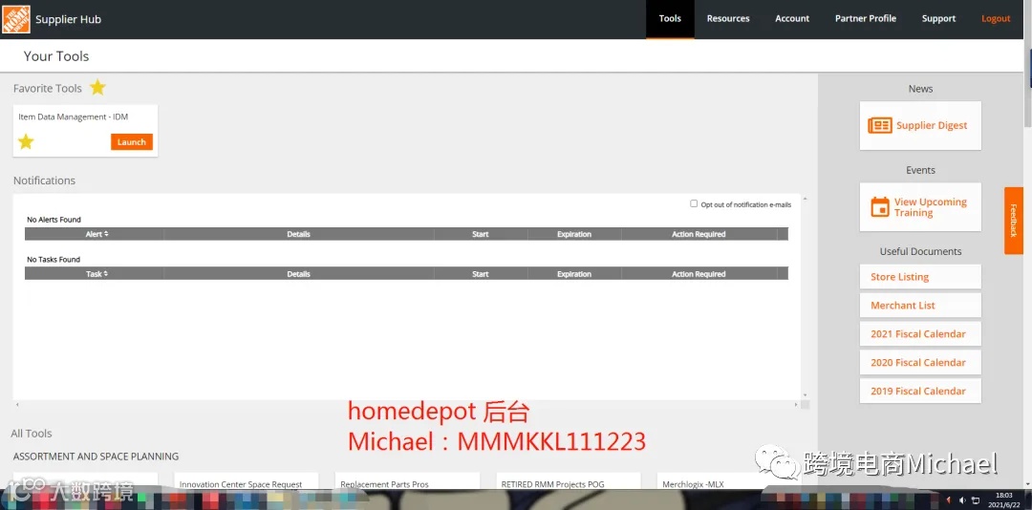Screen dimensions: 1032x510
Task: Open the Supplier Digest news card
Action: 920,125
